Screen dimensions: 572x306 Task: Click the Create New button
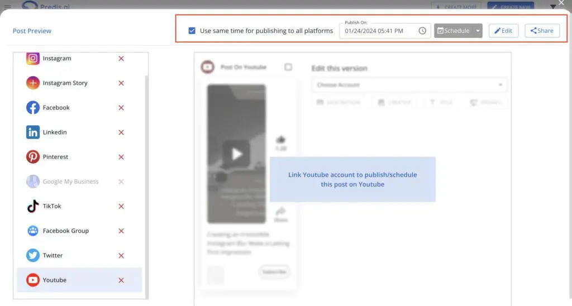click(511, 6)
